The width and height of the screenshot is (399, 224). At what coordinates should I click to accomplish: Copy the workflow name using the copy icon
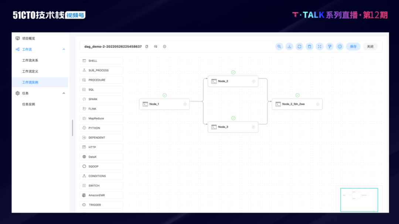tap(147, 46)
